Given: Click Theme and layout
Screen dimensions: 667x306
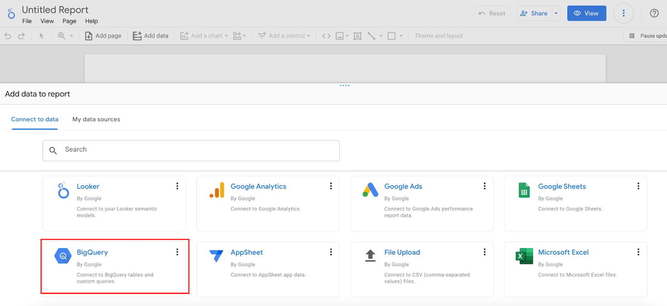Looking at the screenshot, I should click(438, 36).
